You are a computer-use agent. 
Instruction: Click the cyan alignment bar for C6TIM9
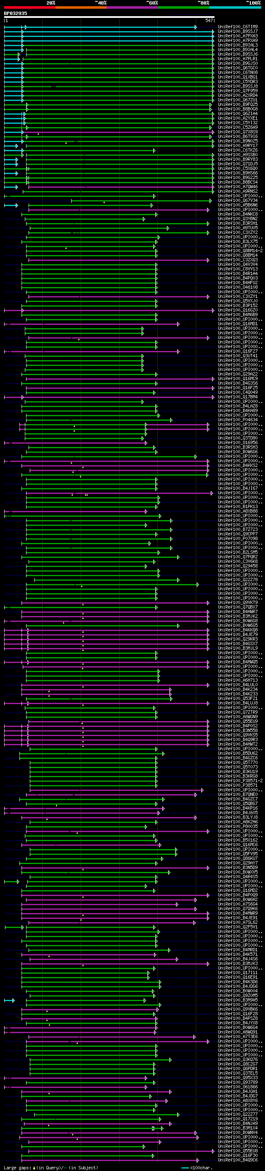pos(100,27)
